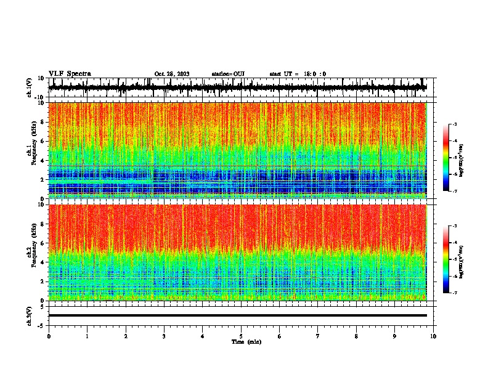
Task: Click the "start UT = 18:0 :0" text
Action: click(298, 74)
